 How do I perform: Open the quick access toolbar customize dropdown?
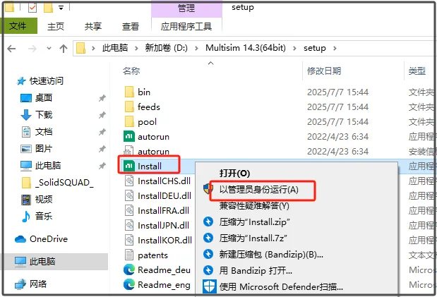tap(61, 8)
